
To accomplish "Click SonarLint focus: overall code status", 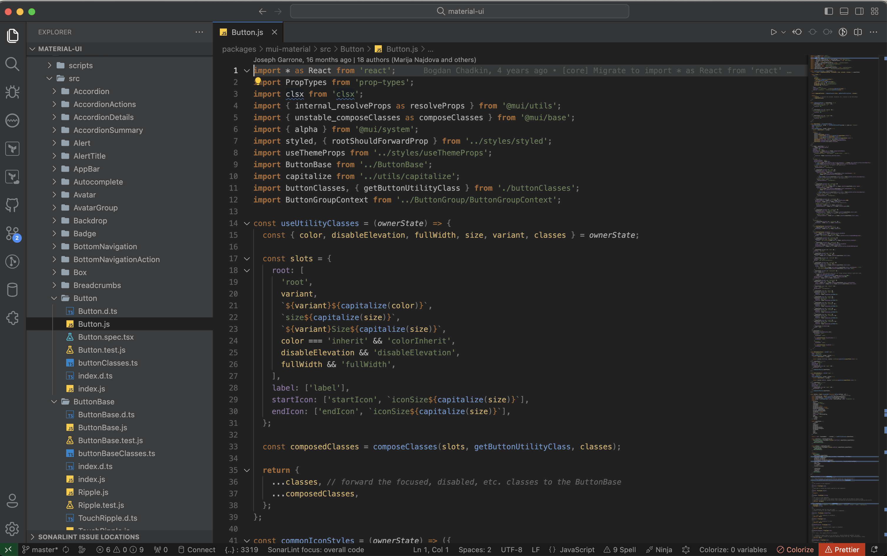I will coord(316,549).
